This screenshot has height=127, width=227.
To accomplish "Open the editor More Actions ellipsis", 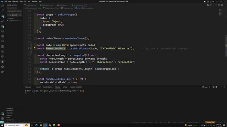I will 225,5.
